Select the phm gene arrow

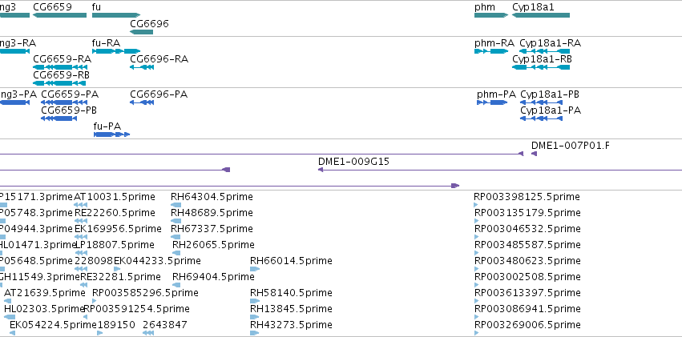tap(491, 15)
